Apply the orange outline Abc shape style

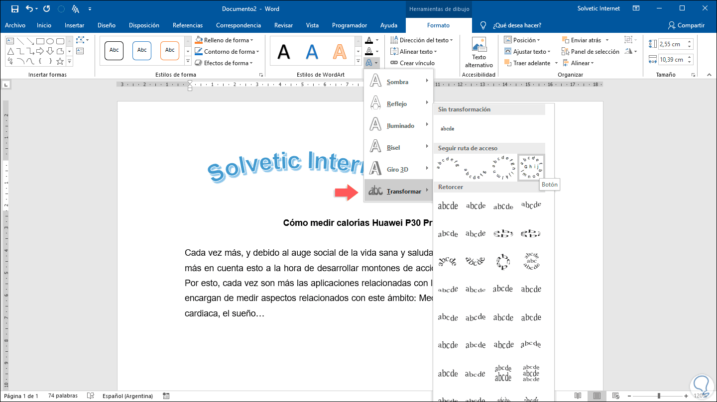pos(170,50)
